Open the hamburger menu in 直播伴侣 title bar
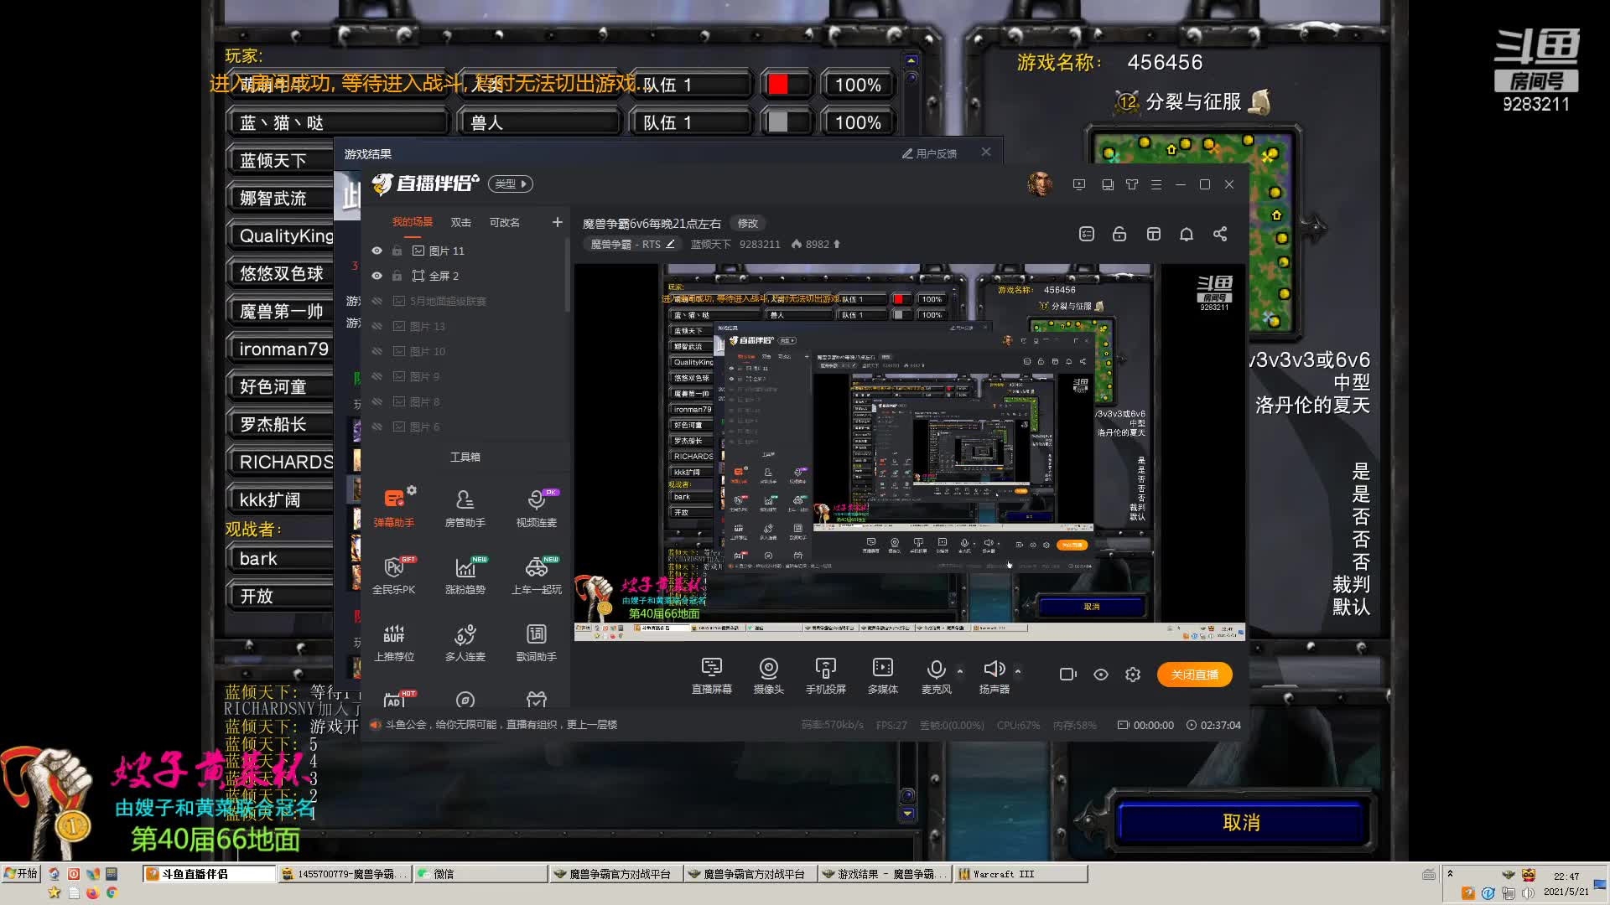Screen dimensions: 1610x905 coord(1156,184)
